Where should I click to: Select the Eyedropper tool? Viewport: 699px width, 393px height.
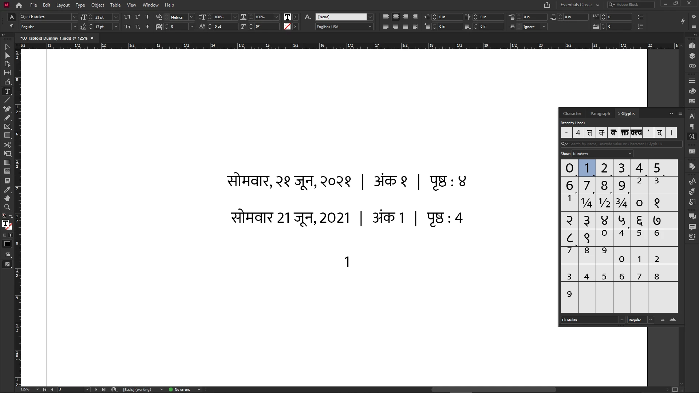tap(7, 190)
